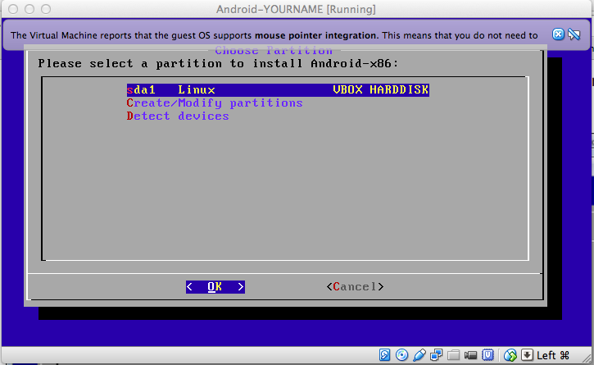Zoom the Android-YOURNAME VM window

46,9
